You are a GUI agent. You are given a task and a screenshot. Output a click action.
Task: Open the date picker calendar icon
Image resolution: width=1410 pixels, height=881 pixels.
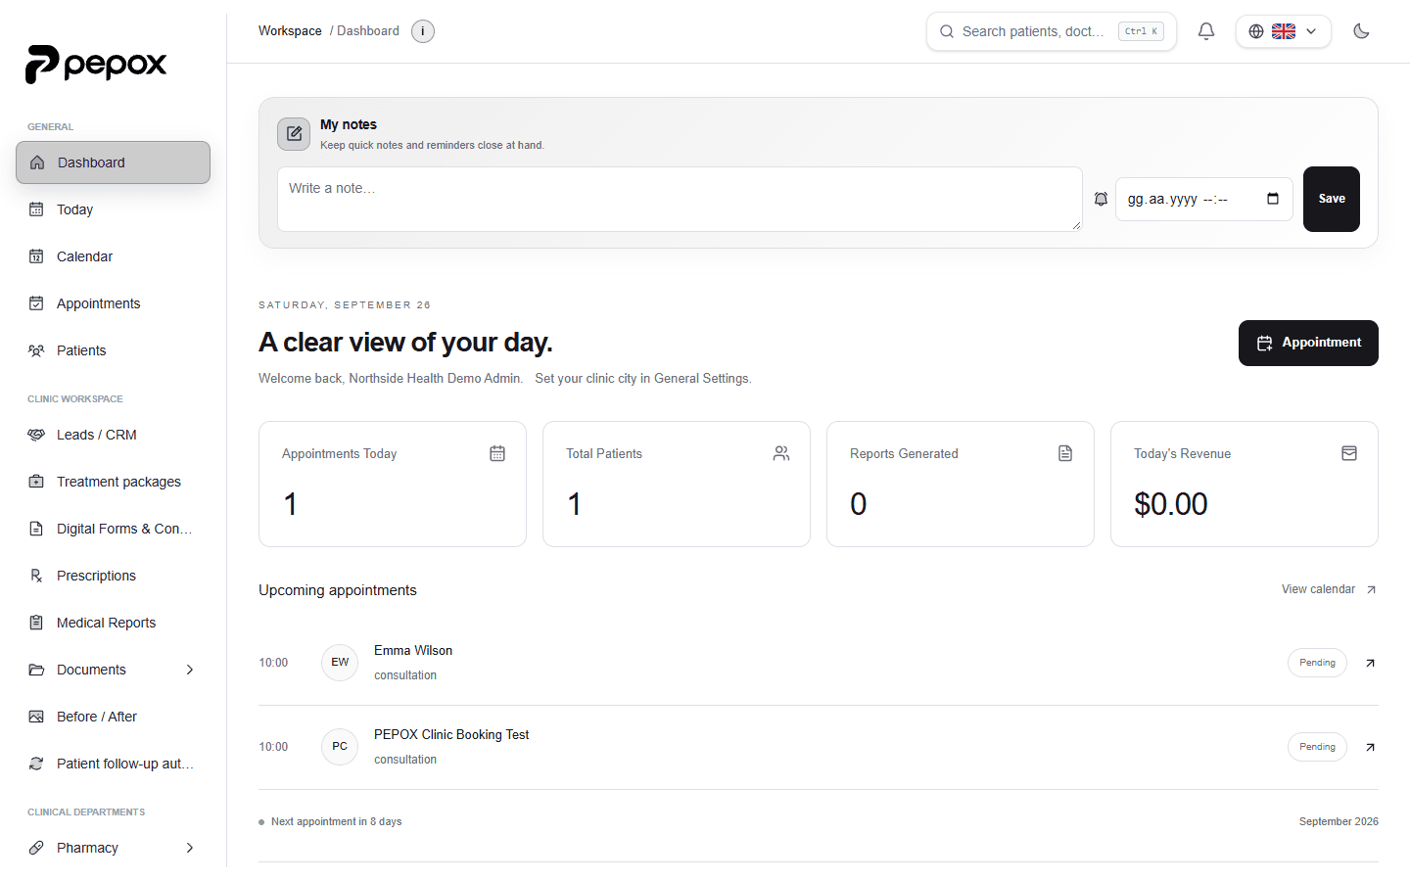[1273, 199]
